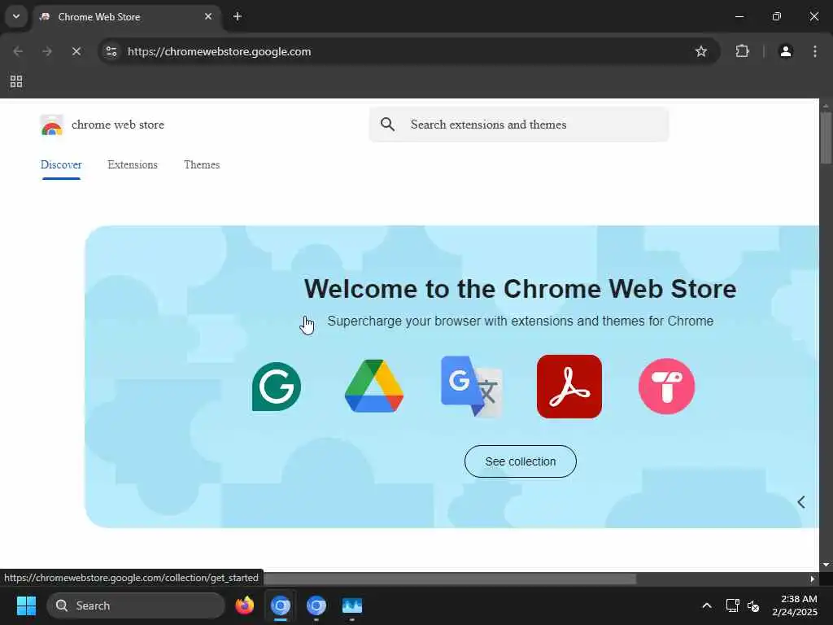This screenshot has height=625, width=833.
Task: Close the Chrome Web Store tab
Action: (208, 16)
